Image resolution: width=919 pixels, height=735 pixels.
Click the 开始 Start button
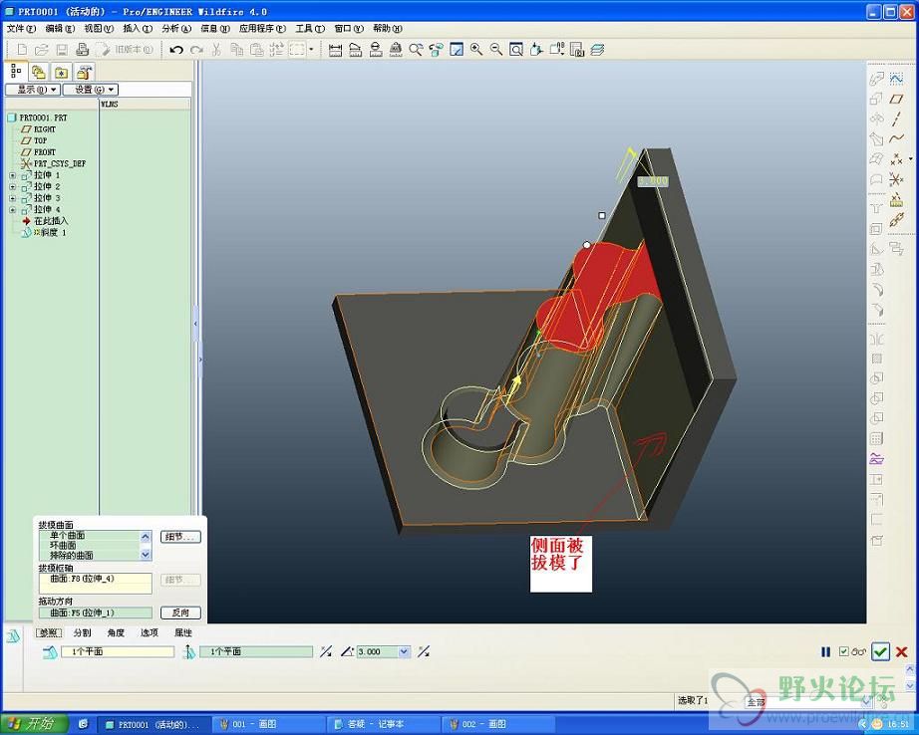(34, 724)
